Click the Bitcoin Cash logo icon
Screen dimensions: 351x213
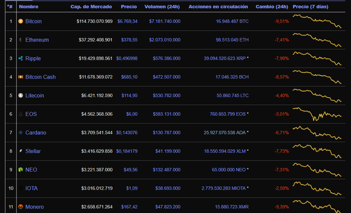tap(21, 77)
